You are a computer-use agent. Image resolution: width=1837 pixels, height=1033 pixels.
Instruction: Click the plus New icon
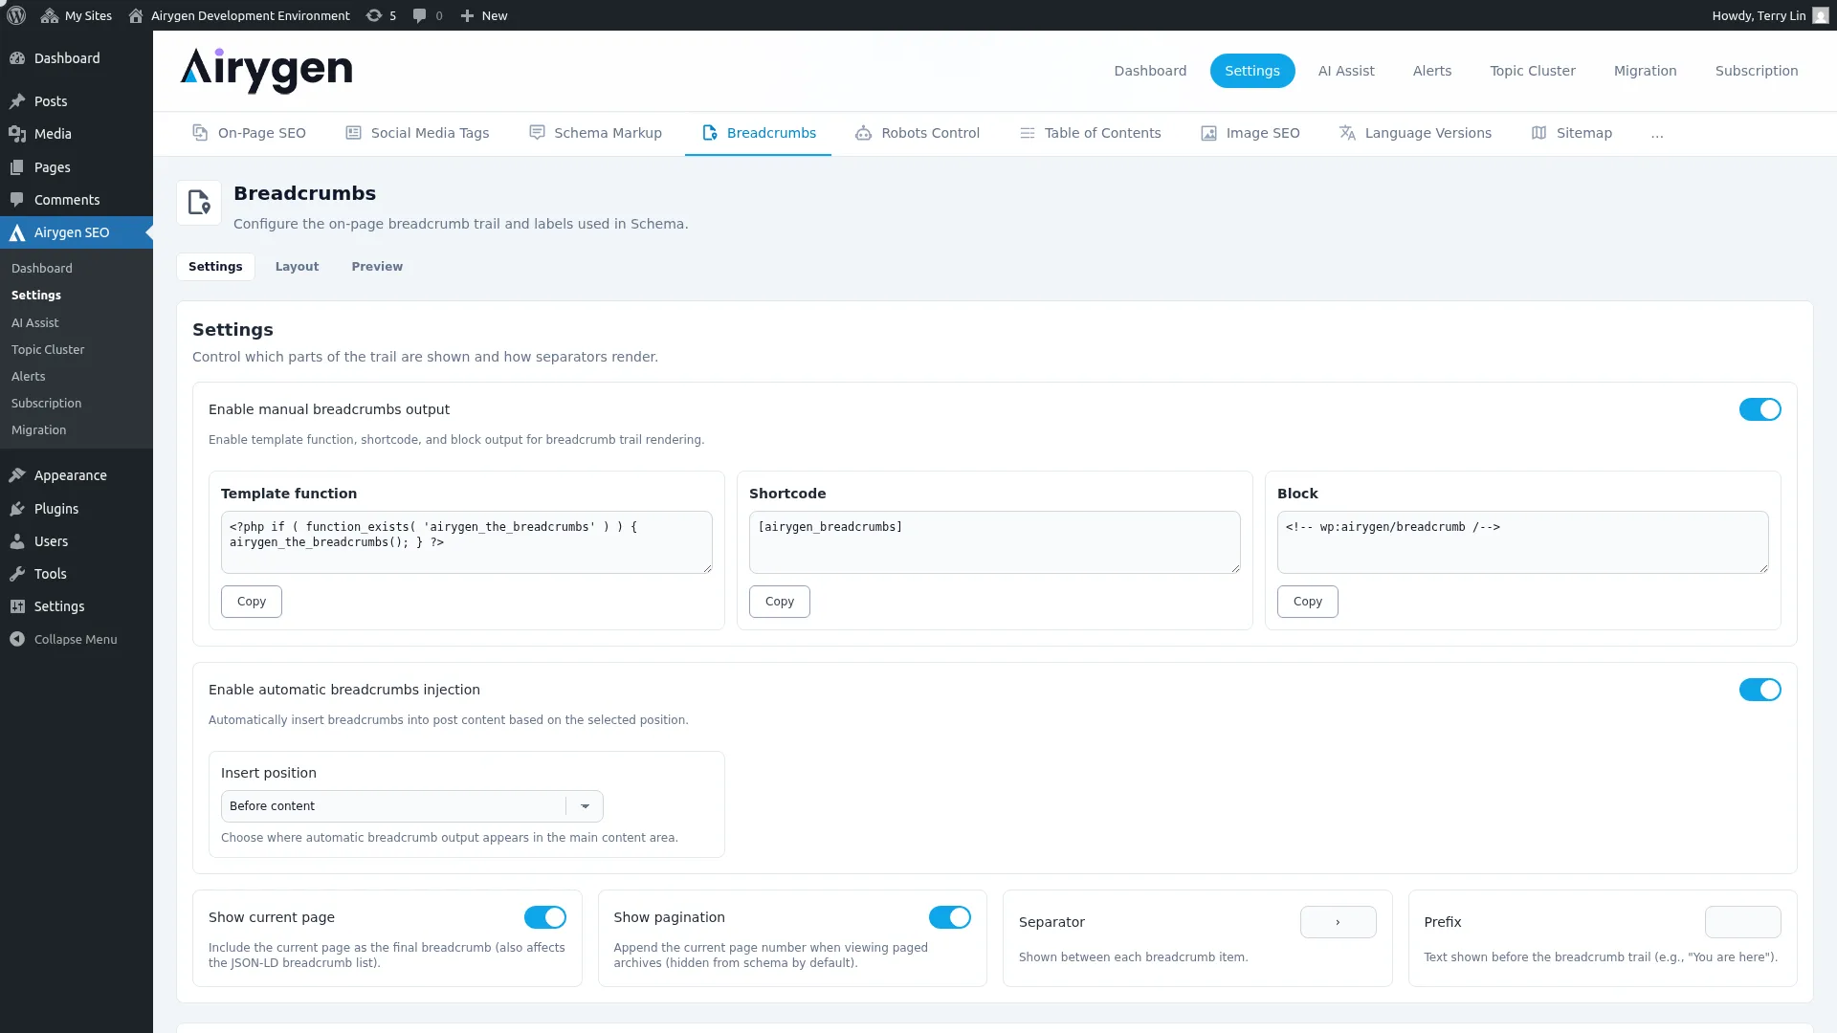click(x=467, y=15)
